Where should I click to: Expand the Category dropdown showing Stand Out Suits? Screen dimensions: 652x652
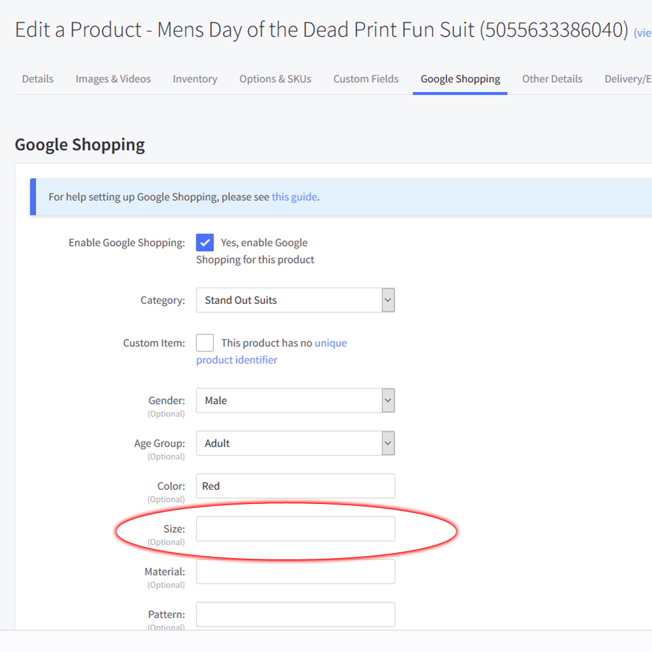pyautogui.click(x=295, y=300)
